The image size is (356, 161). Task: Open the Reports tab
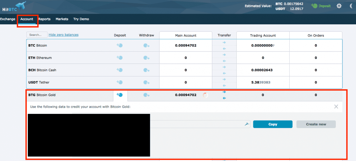click(44, 19)
